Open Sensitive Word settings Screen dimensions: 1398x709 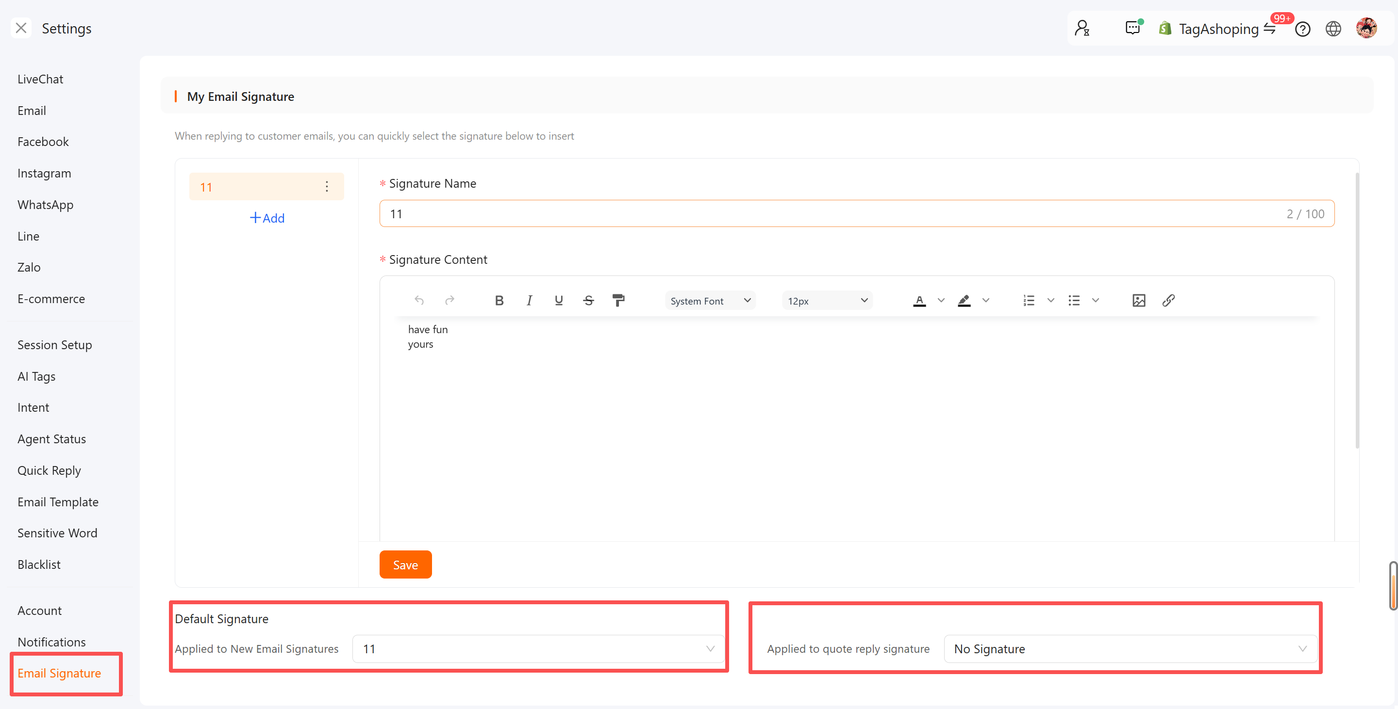[58, 533]
